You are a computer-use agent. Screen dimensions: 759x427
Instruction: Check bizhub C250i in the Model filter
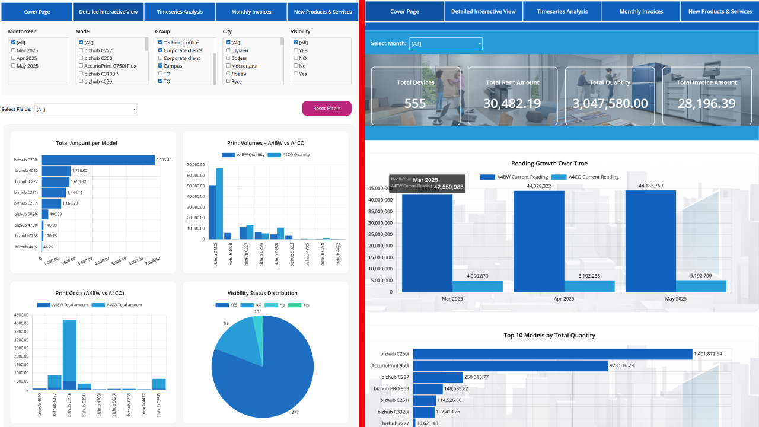coord(81,58)
